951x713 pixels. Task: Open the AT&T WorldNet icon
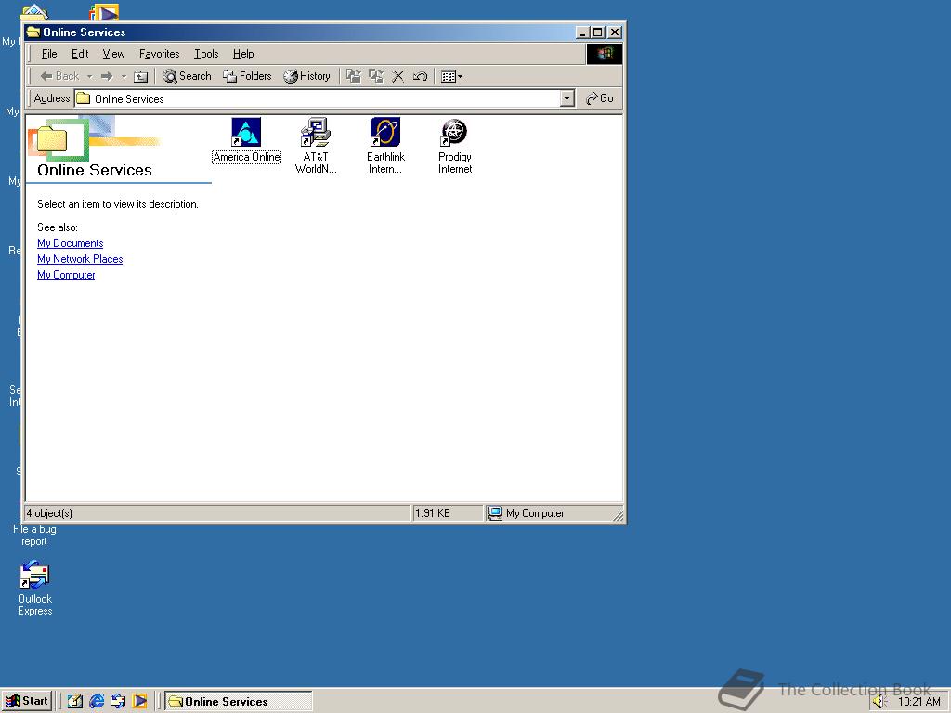316,132
